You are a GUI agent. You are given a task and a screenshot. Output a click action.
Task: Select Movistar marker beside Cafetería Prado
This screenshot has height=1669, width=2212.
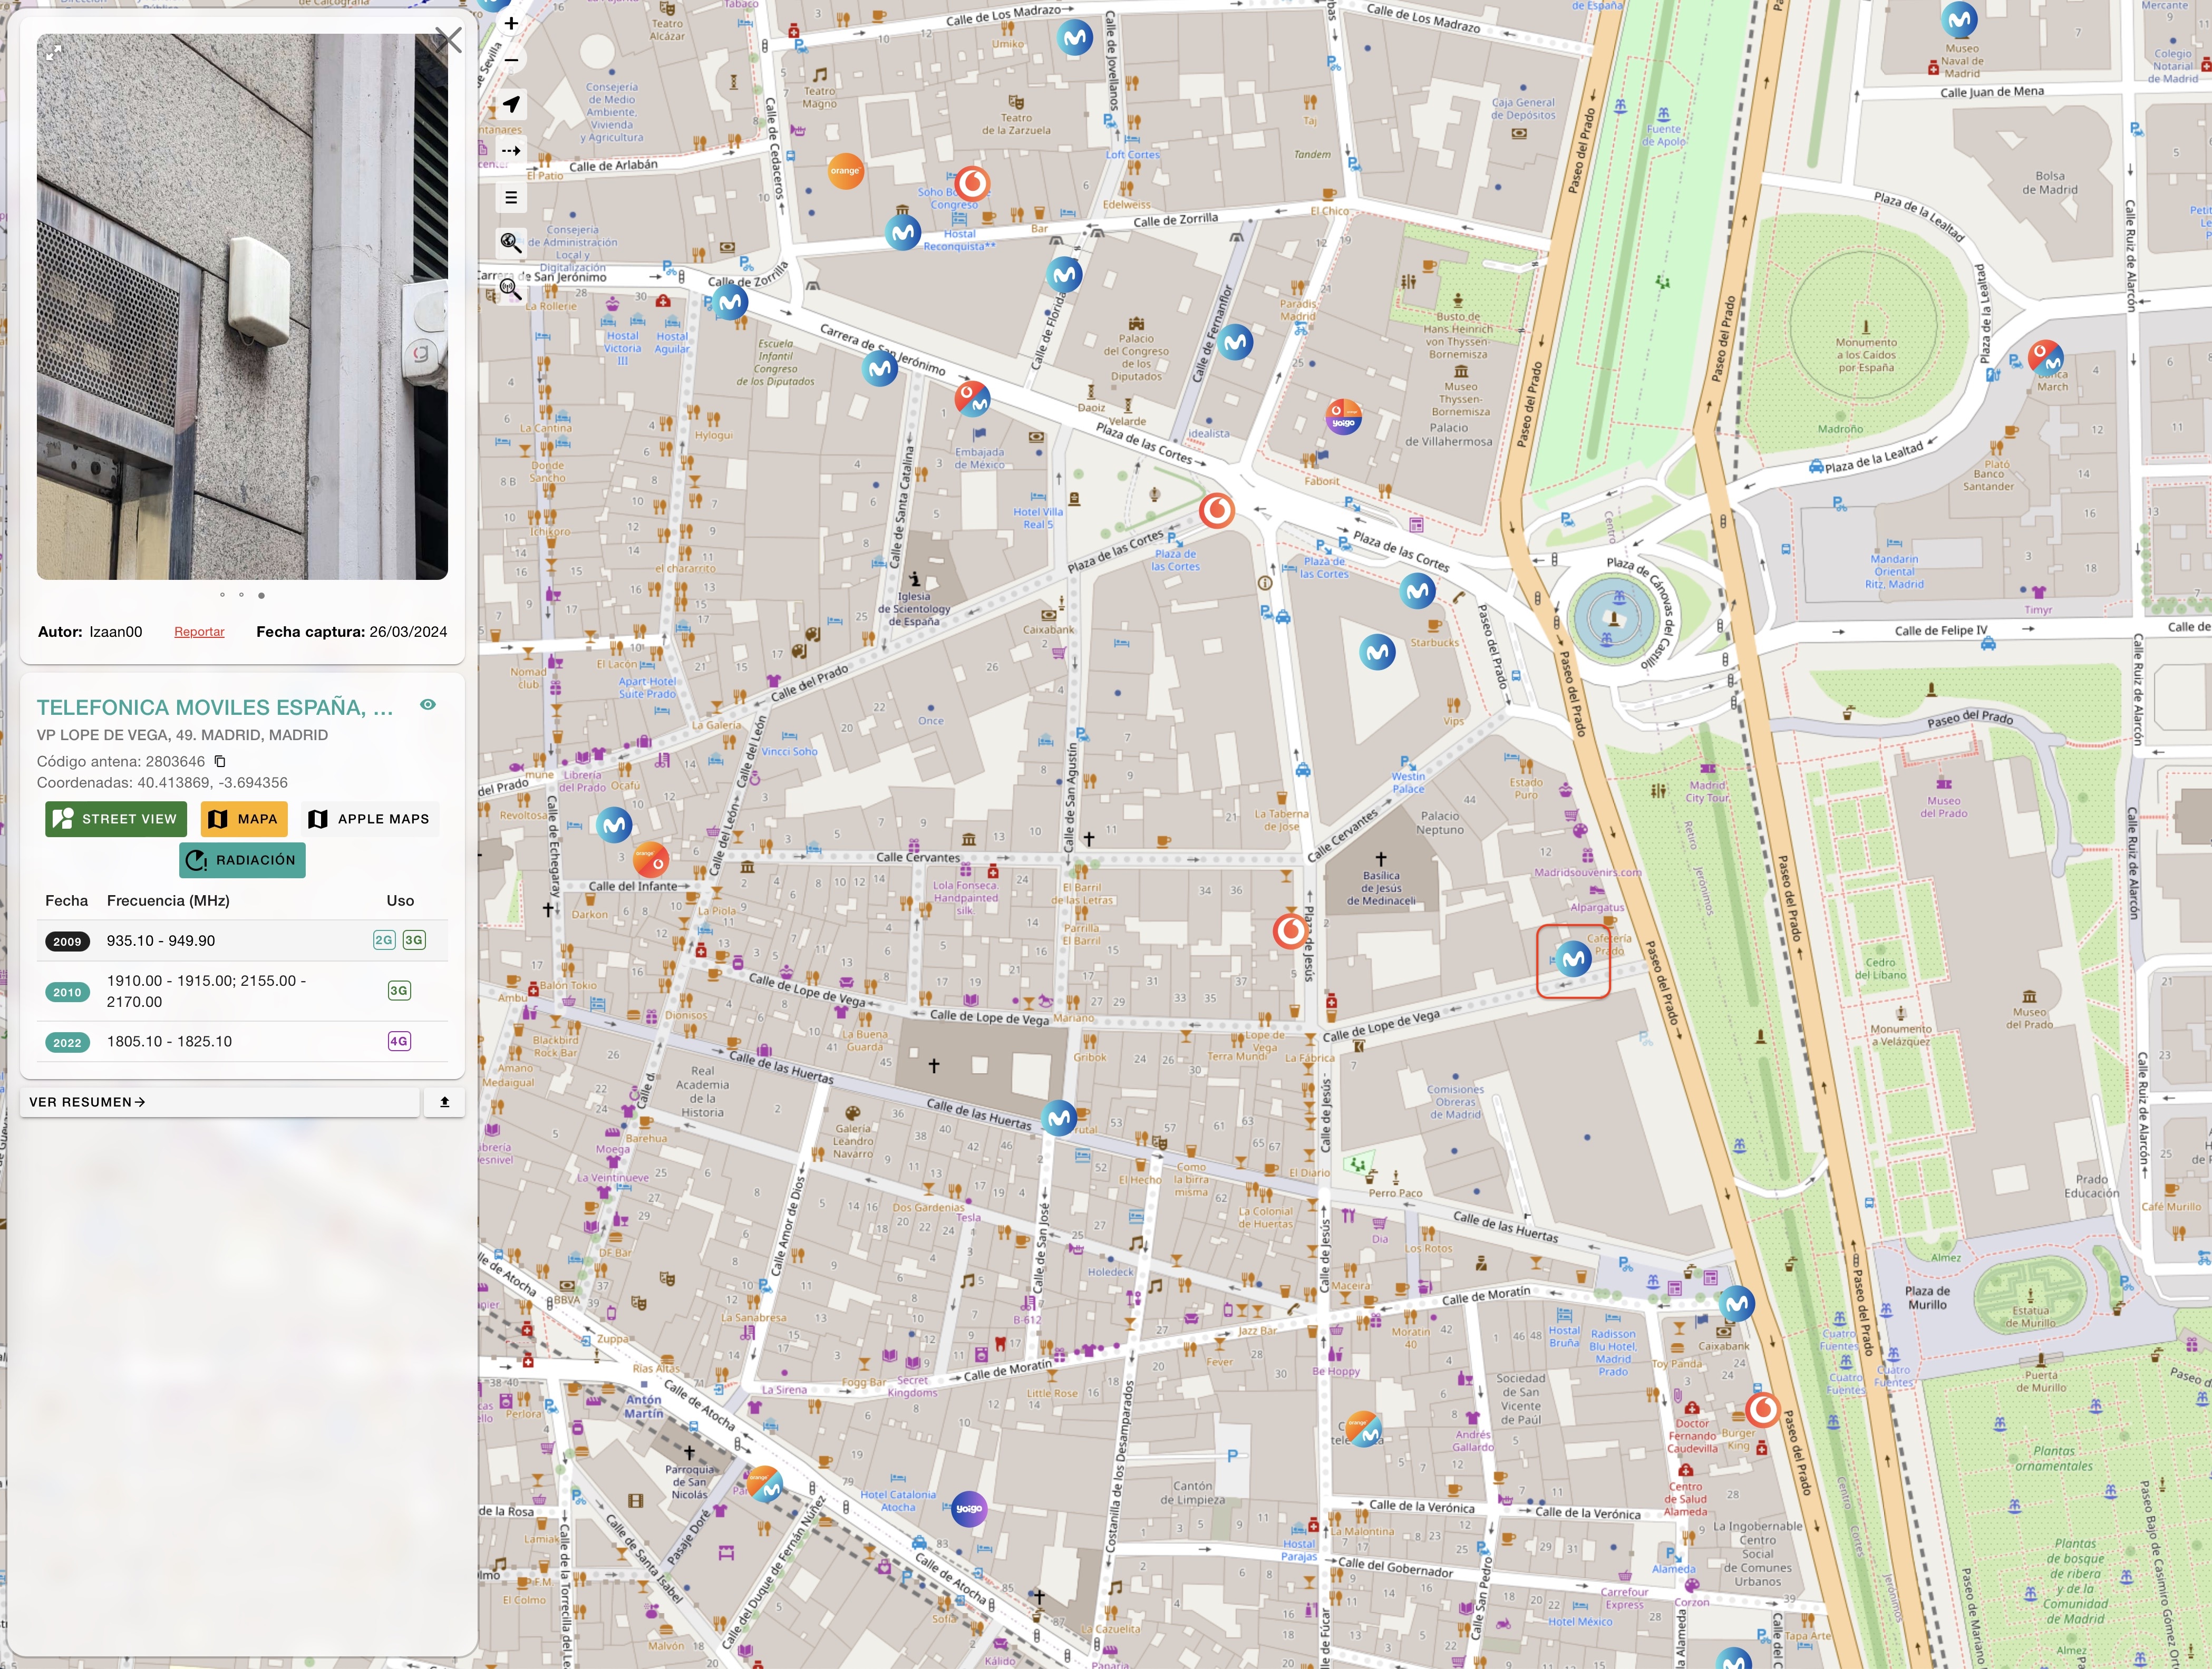pyautogui.click(x=1574, y=960)
